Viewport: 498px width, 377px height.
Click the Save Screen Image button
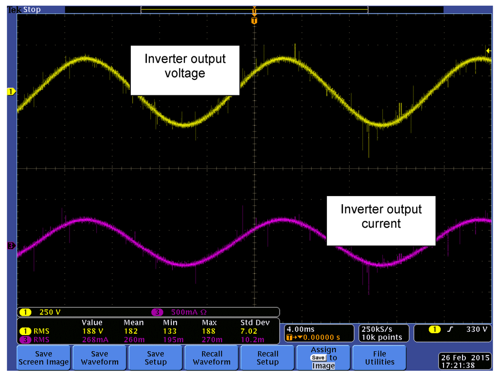coord(43,358)
